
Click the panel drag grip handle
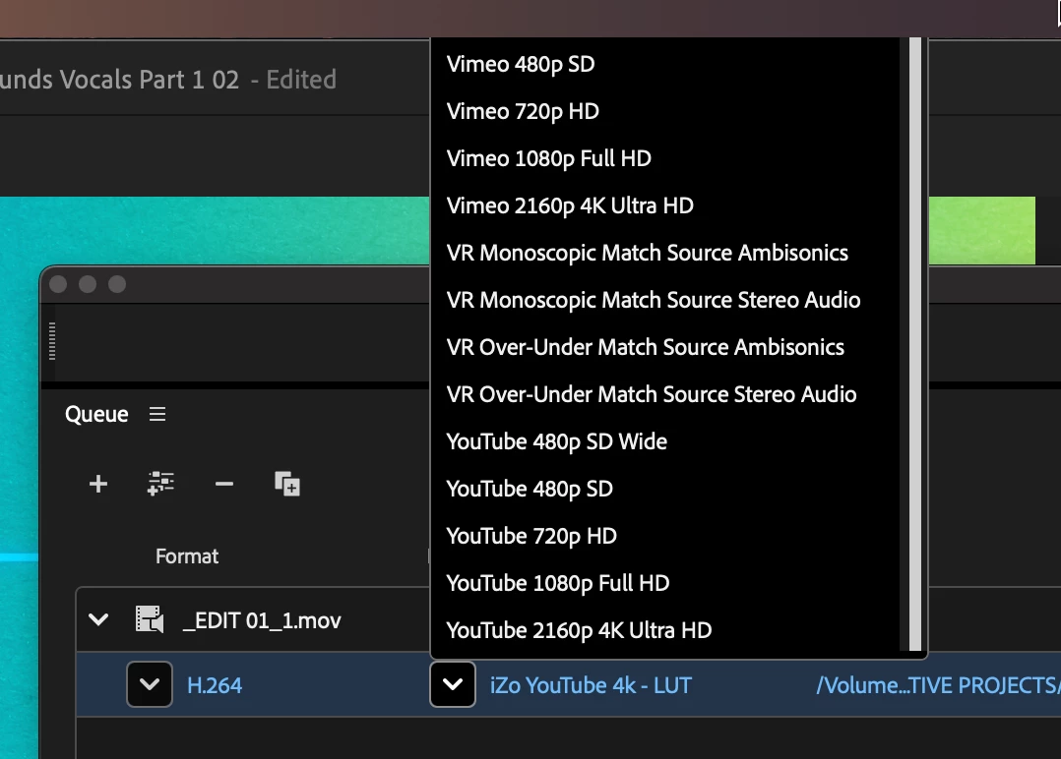point(52,341)
